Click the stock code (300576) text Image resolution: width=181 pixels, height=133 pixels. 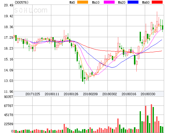[x=22, y=2]
